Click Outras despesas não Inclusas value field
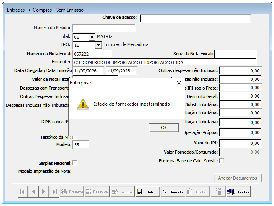The height and width of the screenshot is (206, 274). (x=240, y=71)
